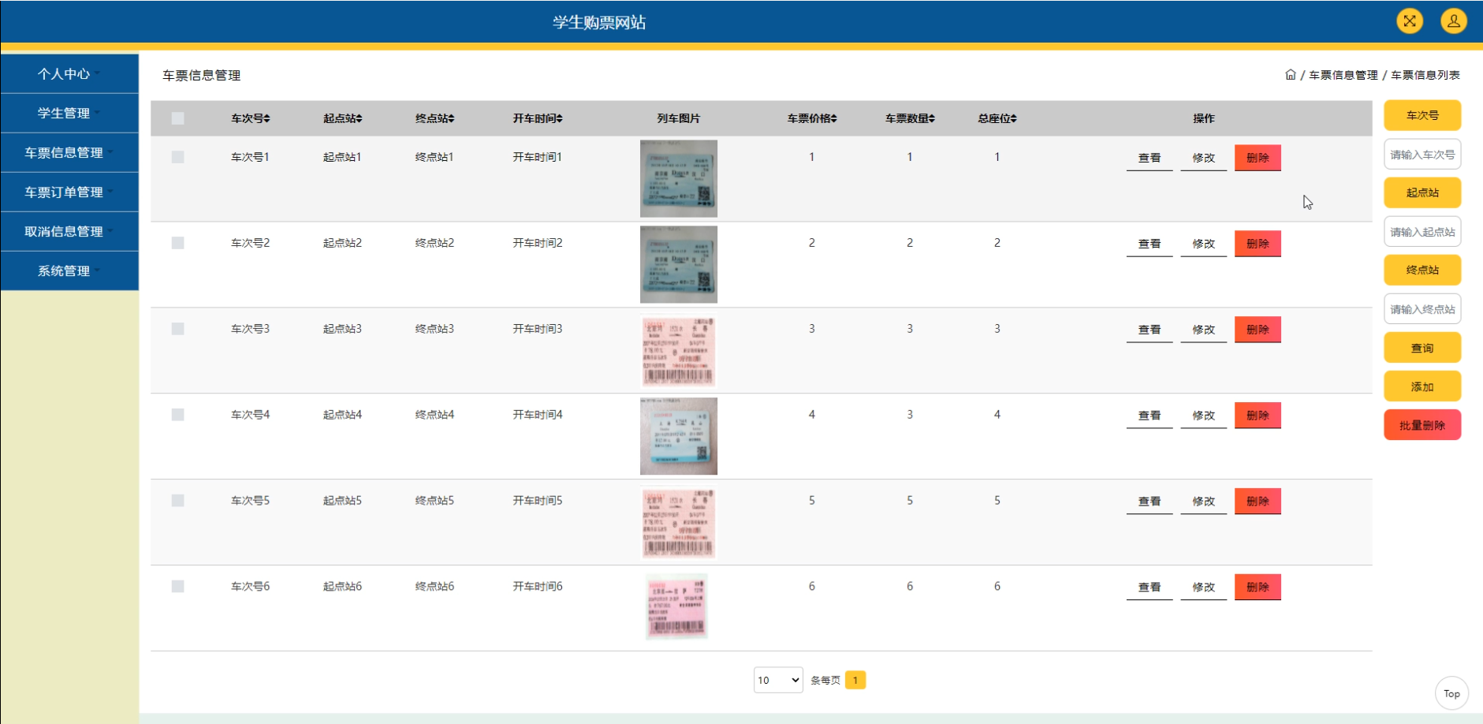Click the yellow 添加 add button
The image size is (1483, 724).
[x=1422, y=386]
